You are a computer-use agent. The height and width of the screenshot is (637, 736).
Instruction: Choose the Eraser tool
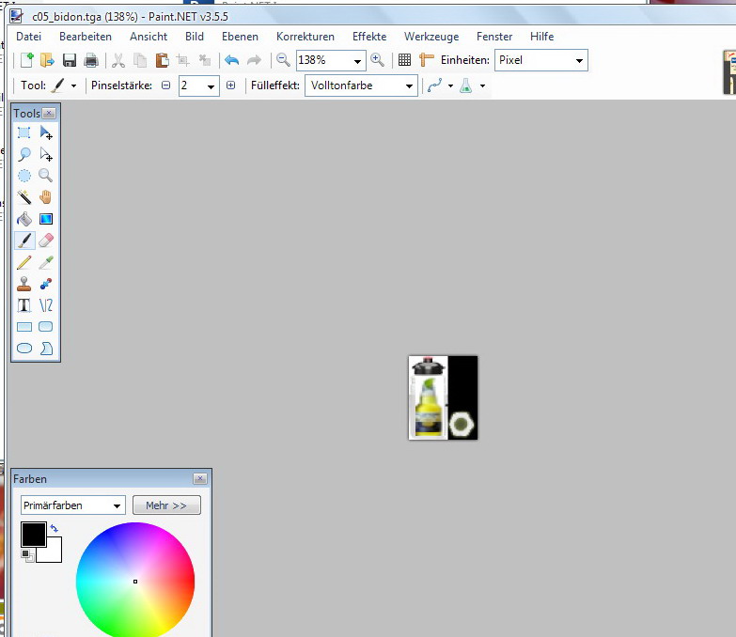pyautogui.click(x=45, y=241)
